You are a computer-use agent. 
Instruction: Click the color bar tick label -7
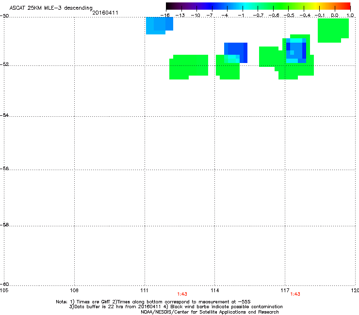coord(210,16)
